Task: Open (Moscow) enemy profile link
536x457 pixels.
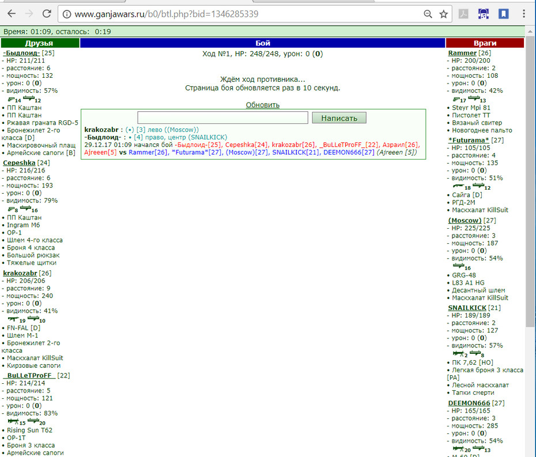Action: coord(465,221)
